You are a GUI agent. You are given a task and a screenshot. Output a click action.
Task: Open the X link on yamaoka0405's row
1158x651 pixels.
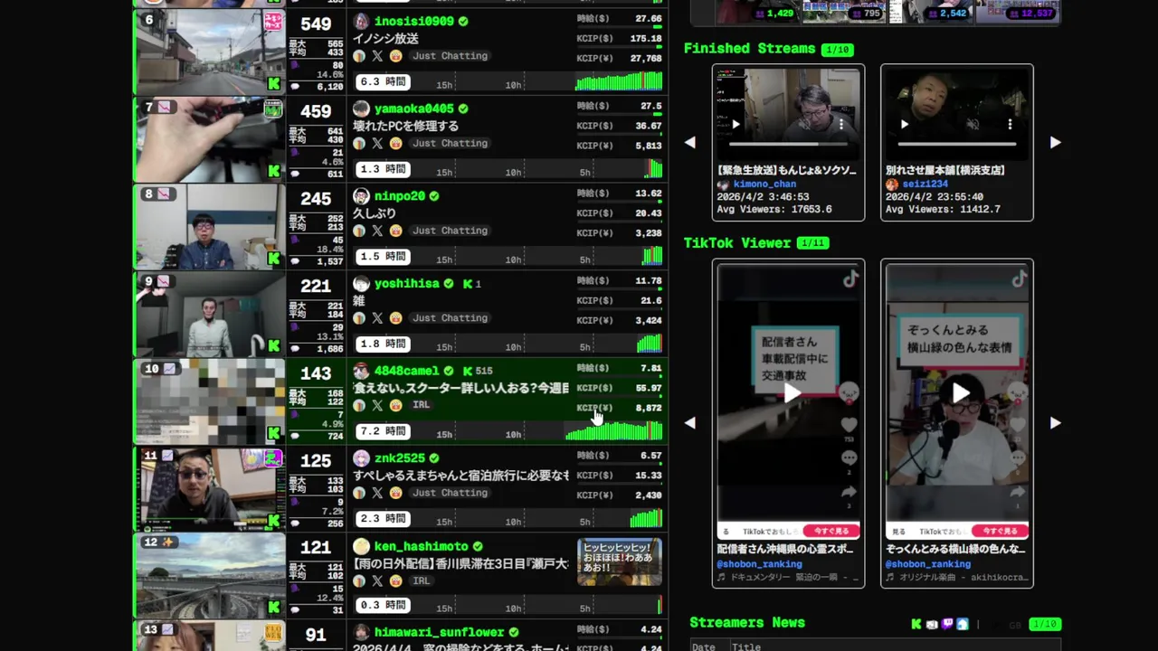(x=377, y=144)
